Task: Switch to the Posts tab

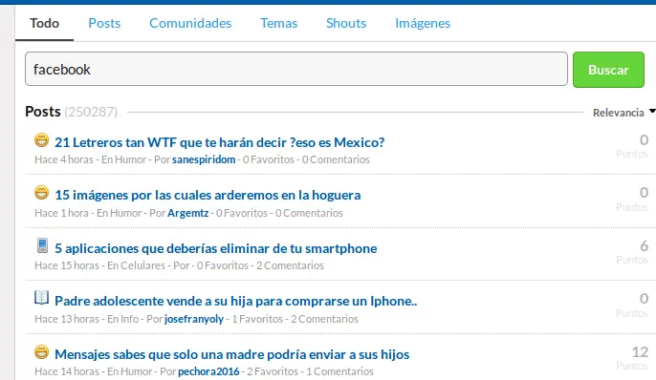Action: coord(104,23)
